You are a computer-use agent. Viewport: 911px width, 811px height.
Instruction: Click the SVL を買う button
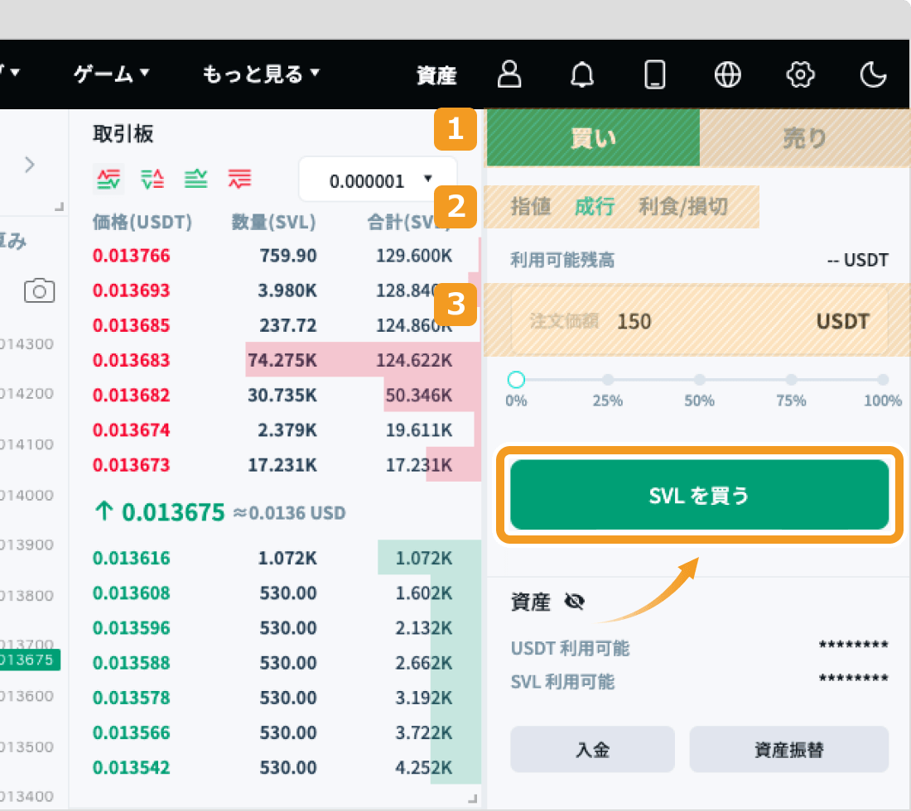pyautogui.click(x=700, y=497)
